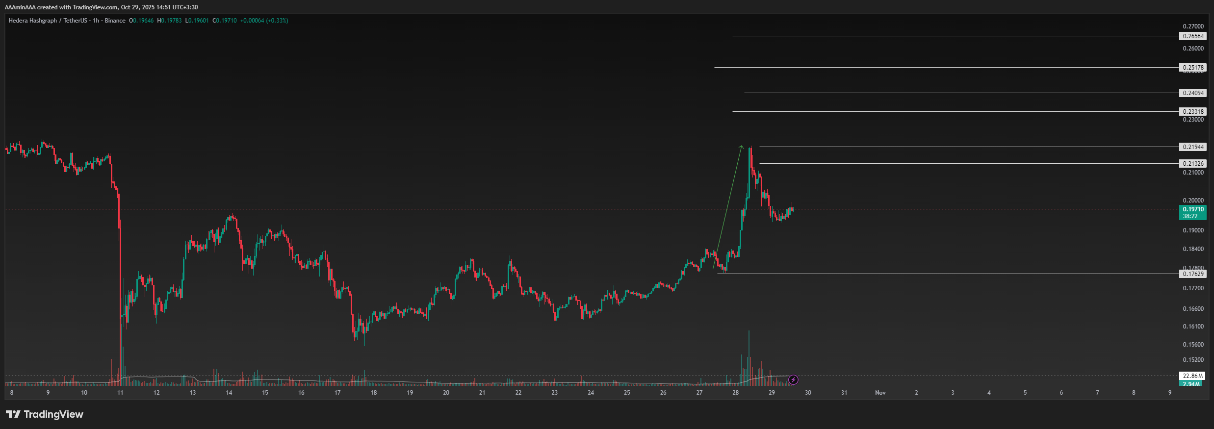The height and width of the screenshot is (429, 1214).
Task: Select the 0.26564 price level label
Action: click(x=1193, y=36)
